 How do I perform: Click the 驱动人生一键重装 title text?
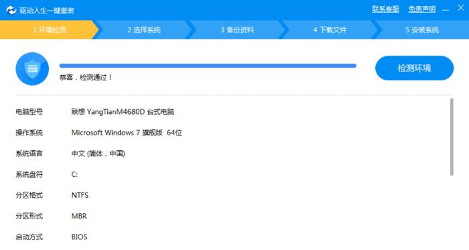point(47,11)
